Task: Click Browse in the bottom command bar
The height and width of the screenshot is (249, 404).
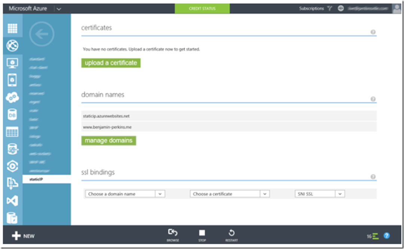Action: pyautogui.click(x=172, y=235)
